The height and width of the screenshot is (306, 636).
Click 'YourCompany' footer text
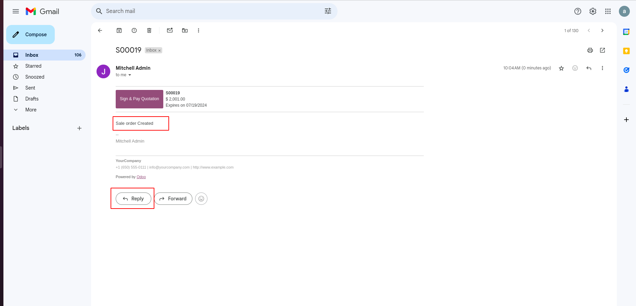click(x=128, y=161)
